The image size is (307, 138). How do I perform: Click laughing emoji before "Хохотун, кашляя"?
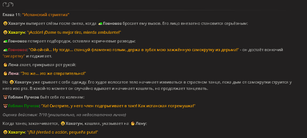[63, 124]
